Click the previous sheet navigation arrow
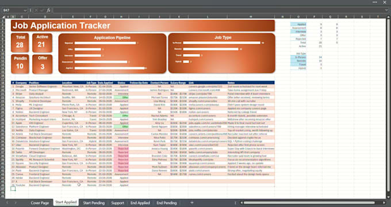Screen dimensions: 391x207 [7, 203]
